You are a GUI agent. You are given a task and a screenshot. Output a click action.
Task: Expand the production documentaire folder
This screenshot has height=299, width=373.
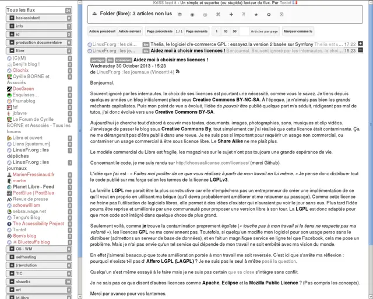pos(12,43)
